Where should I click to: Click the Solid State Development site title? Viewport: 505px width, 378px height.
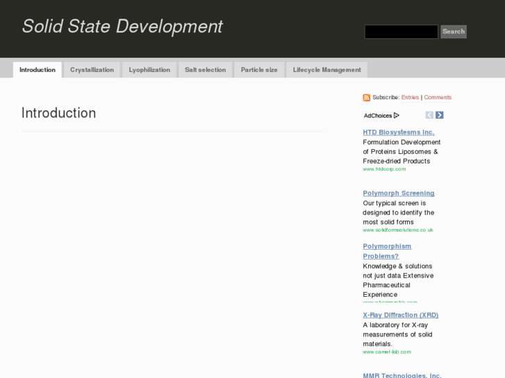click(122, 26)
